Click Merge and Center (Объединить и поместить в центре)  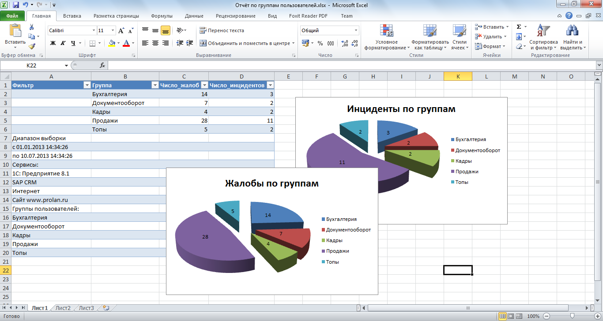245,43
